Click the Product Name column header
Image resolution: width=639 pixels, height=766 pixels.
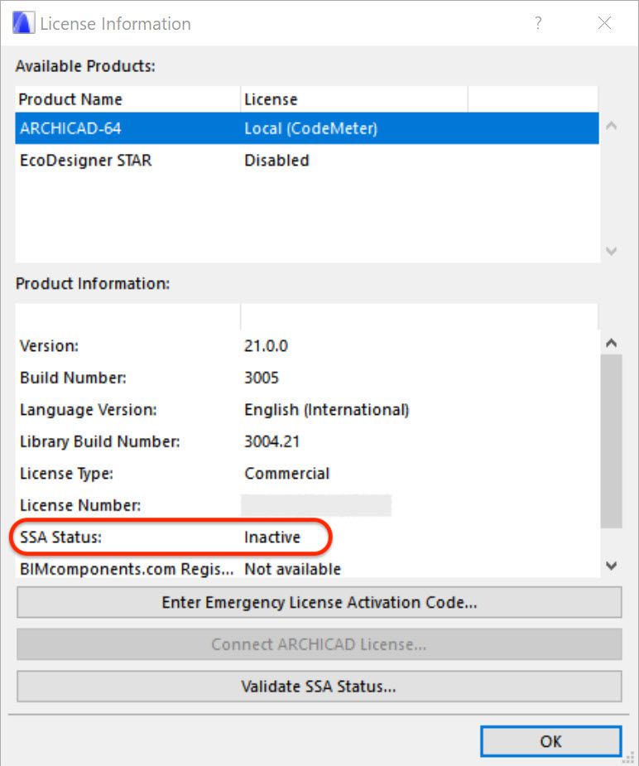click(x=128, y=99)
